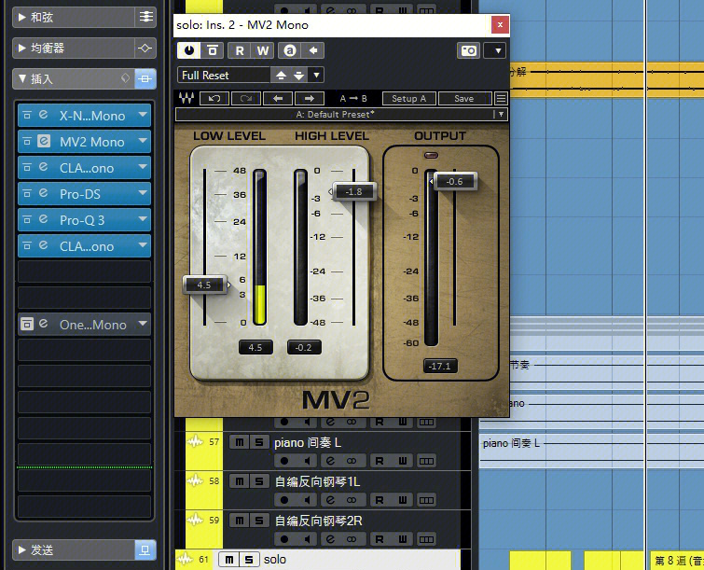Bypass the Pro-DS insert
The image size is (704, 570).
click(27, 194)
